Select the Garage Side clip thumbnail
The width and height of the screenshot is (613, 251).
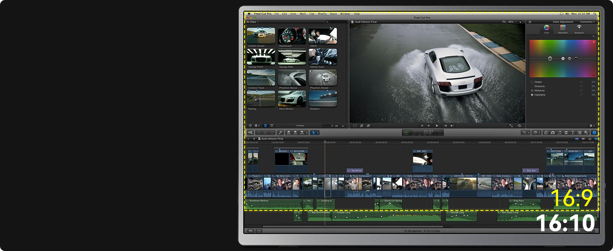tap(292, 57)
